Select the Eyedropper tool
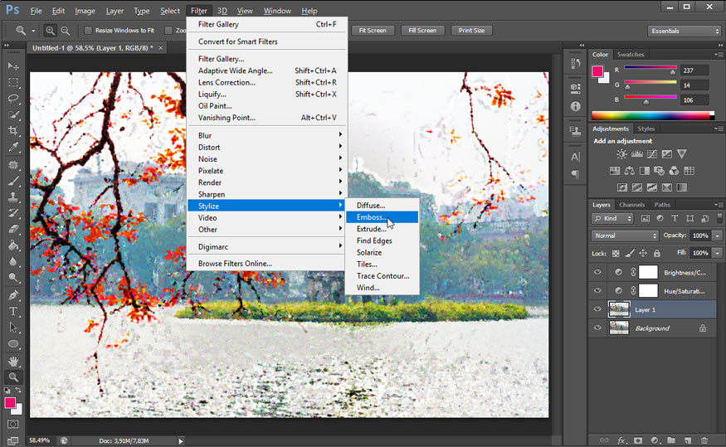The image size is (726, 447). [13, 148]
